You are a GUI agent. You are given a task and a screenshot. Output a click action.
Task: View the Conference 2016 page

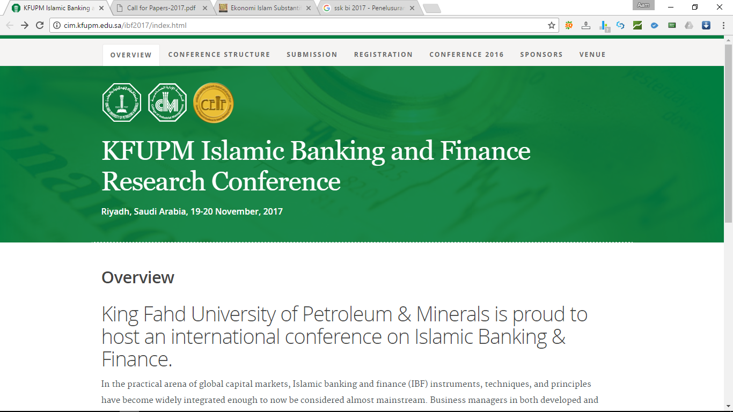click(466, 55)
